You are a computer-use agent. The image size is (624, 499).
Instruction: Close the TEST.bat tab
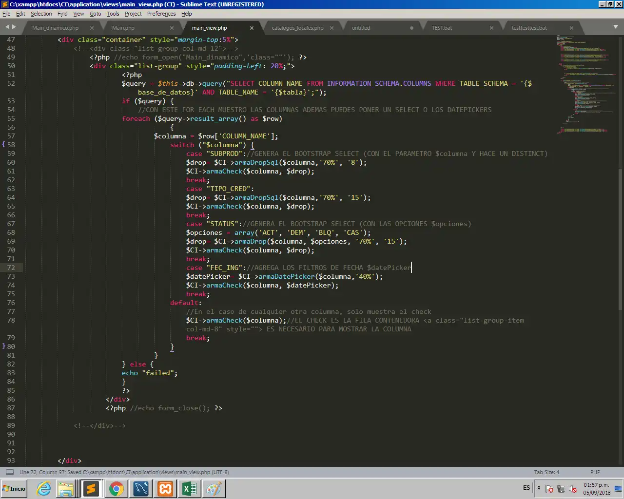[x=491, y=28]
